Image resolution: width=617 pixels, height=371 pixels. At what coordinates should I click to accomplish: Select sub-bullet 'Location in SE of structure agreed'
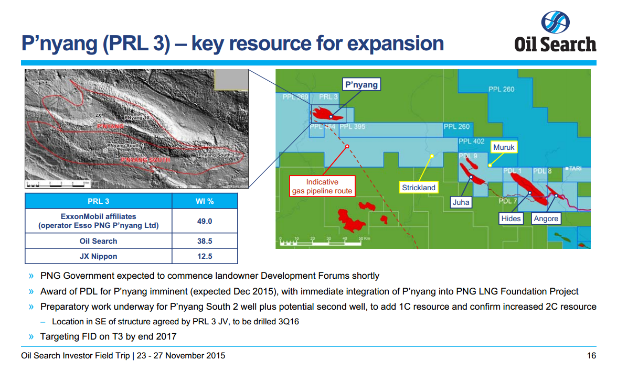point(175,322)
